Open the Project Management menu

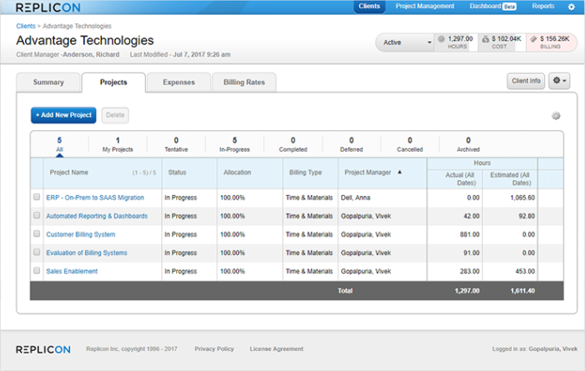(x=425, y=7)
